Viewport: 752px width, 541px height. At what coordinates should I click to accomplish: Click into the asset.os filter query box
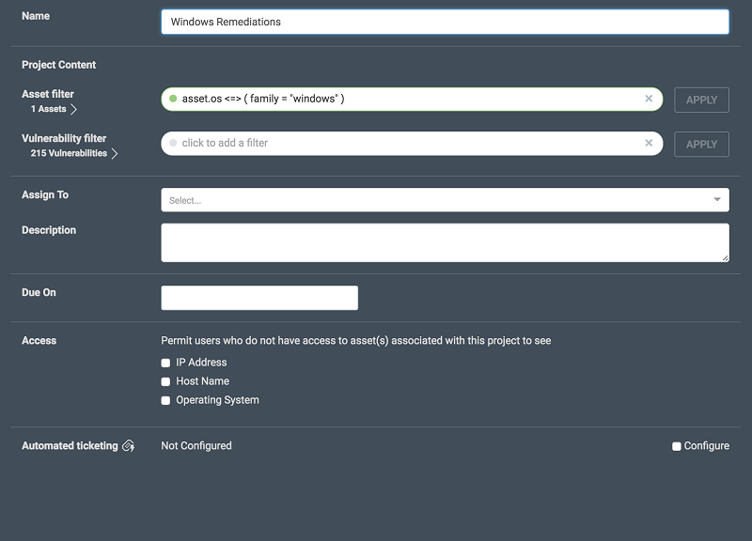coord(404,99)
